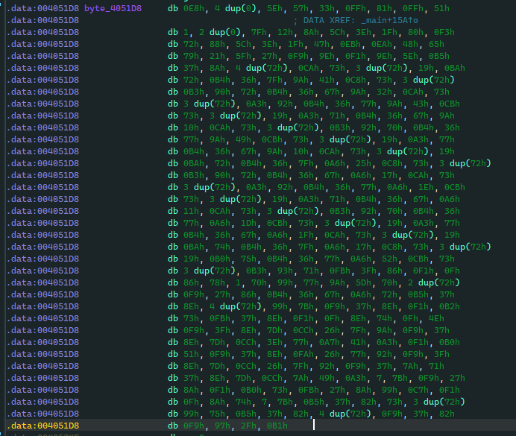Image resolution: width=516 pixels, height=436 pixels.
Task: Select the 0EAh byte value
Action: [382, 44]
